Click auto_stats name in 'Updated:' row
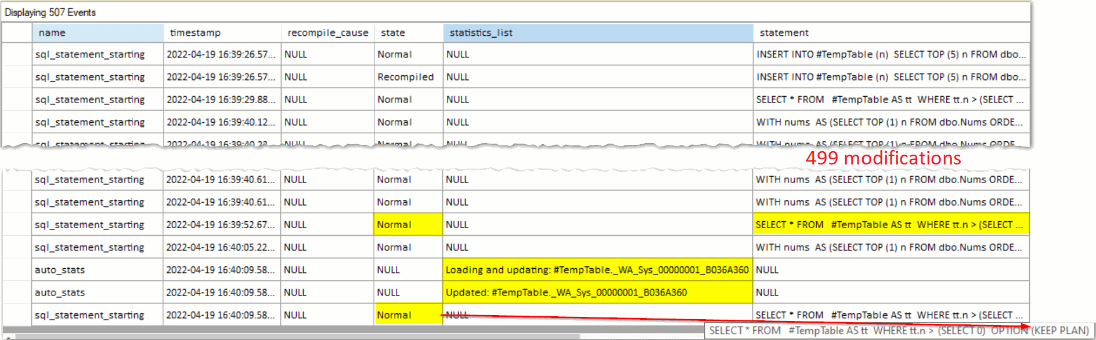The image size is (1096, 340). (97, 293)
